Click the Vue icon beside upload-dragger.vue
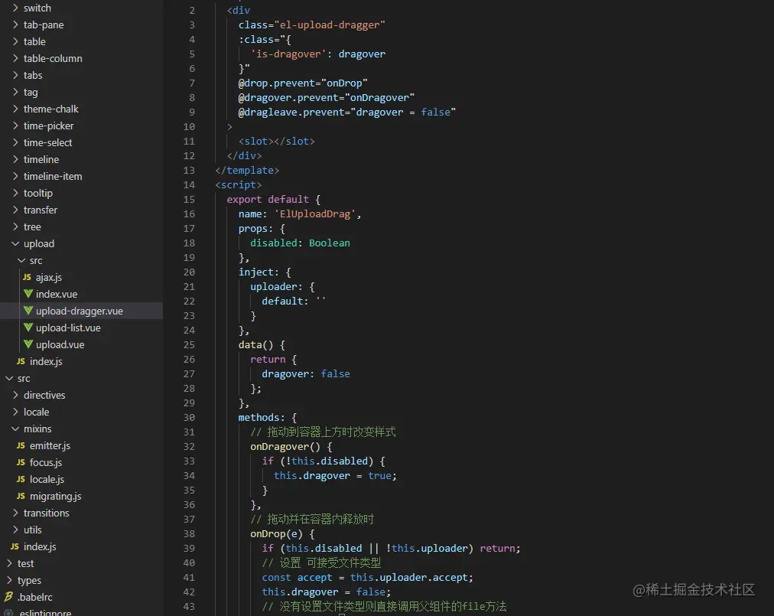 click(28, 311)
